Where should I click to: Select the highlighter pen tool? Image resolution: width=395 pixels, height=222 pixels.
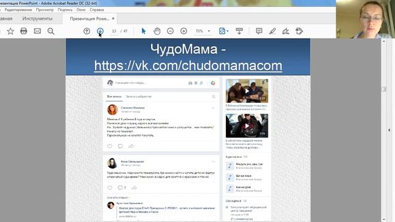[x=272, y=31]
